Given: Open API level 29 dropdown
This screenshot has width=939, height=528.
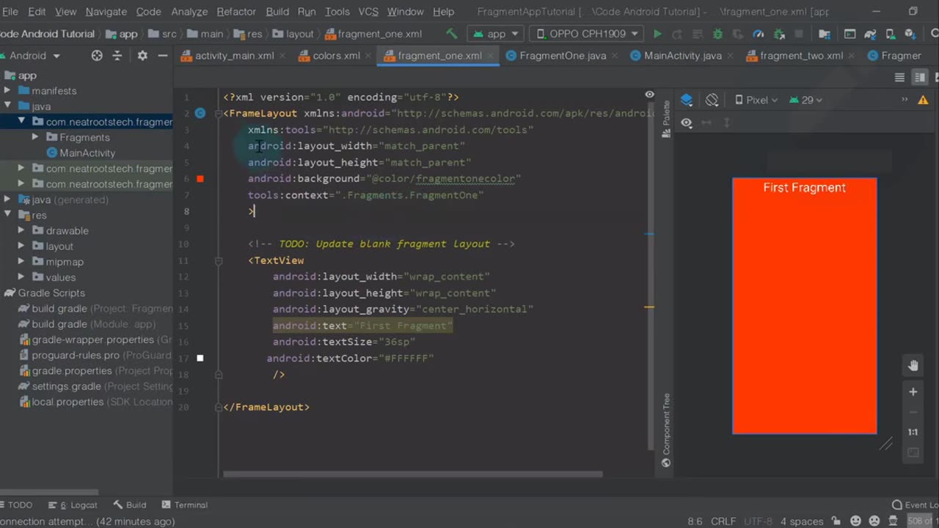Looking at the screenshot, I should (805, 100).
